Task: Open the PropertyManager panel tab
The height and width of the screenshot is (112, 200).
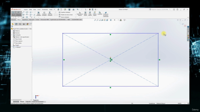Action: [16, 24]
